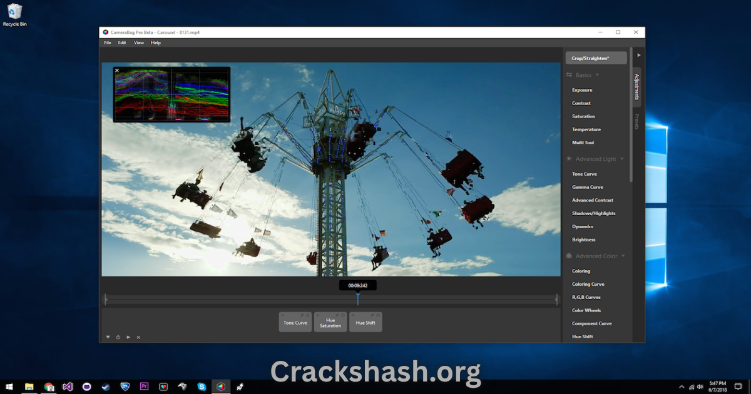Close the waveform scope overlay
Viewport: 751px width, 394px height.
pyautogui.click(x=117, y=71)
